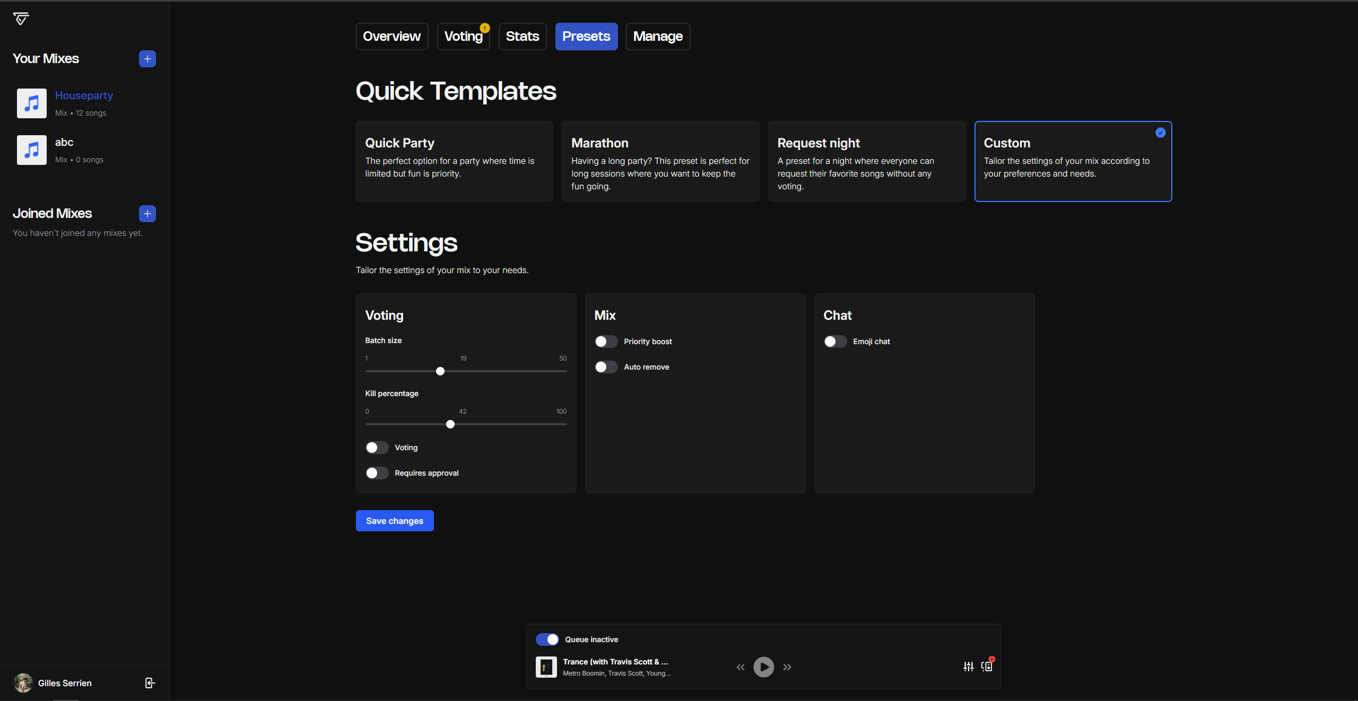Choose the Quick Party template
The image size is (1358, 701).
(455, 161)
